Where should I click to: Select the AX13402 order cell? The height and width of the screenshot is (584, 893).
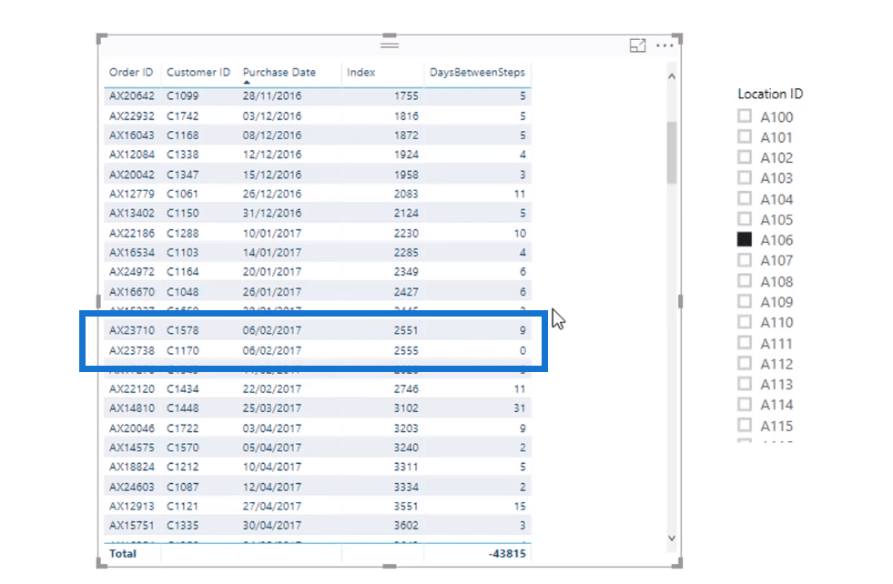click(132, 214)
